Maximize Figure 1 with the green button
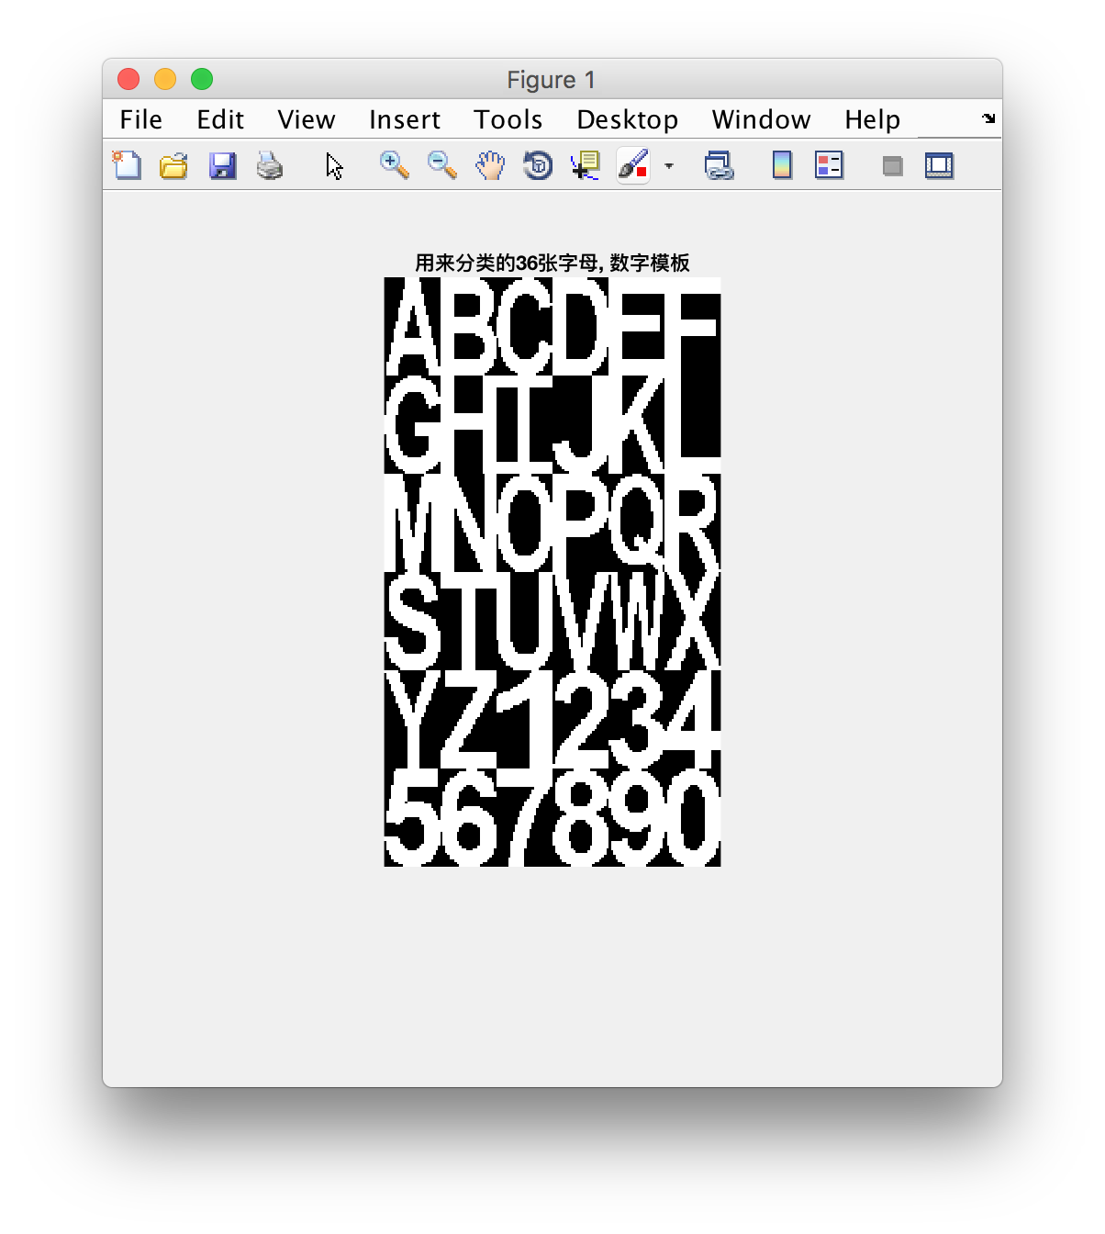 [202, 80]
